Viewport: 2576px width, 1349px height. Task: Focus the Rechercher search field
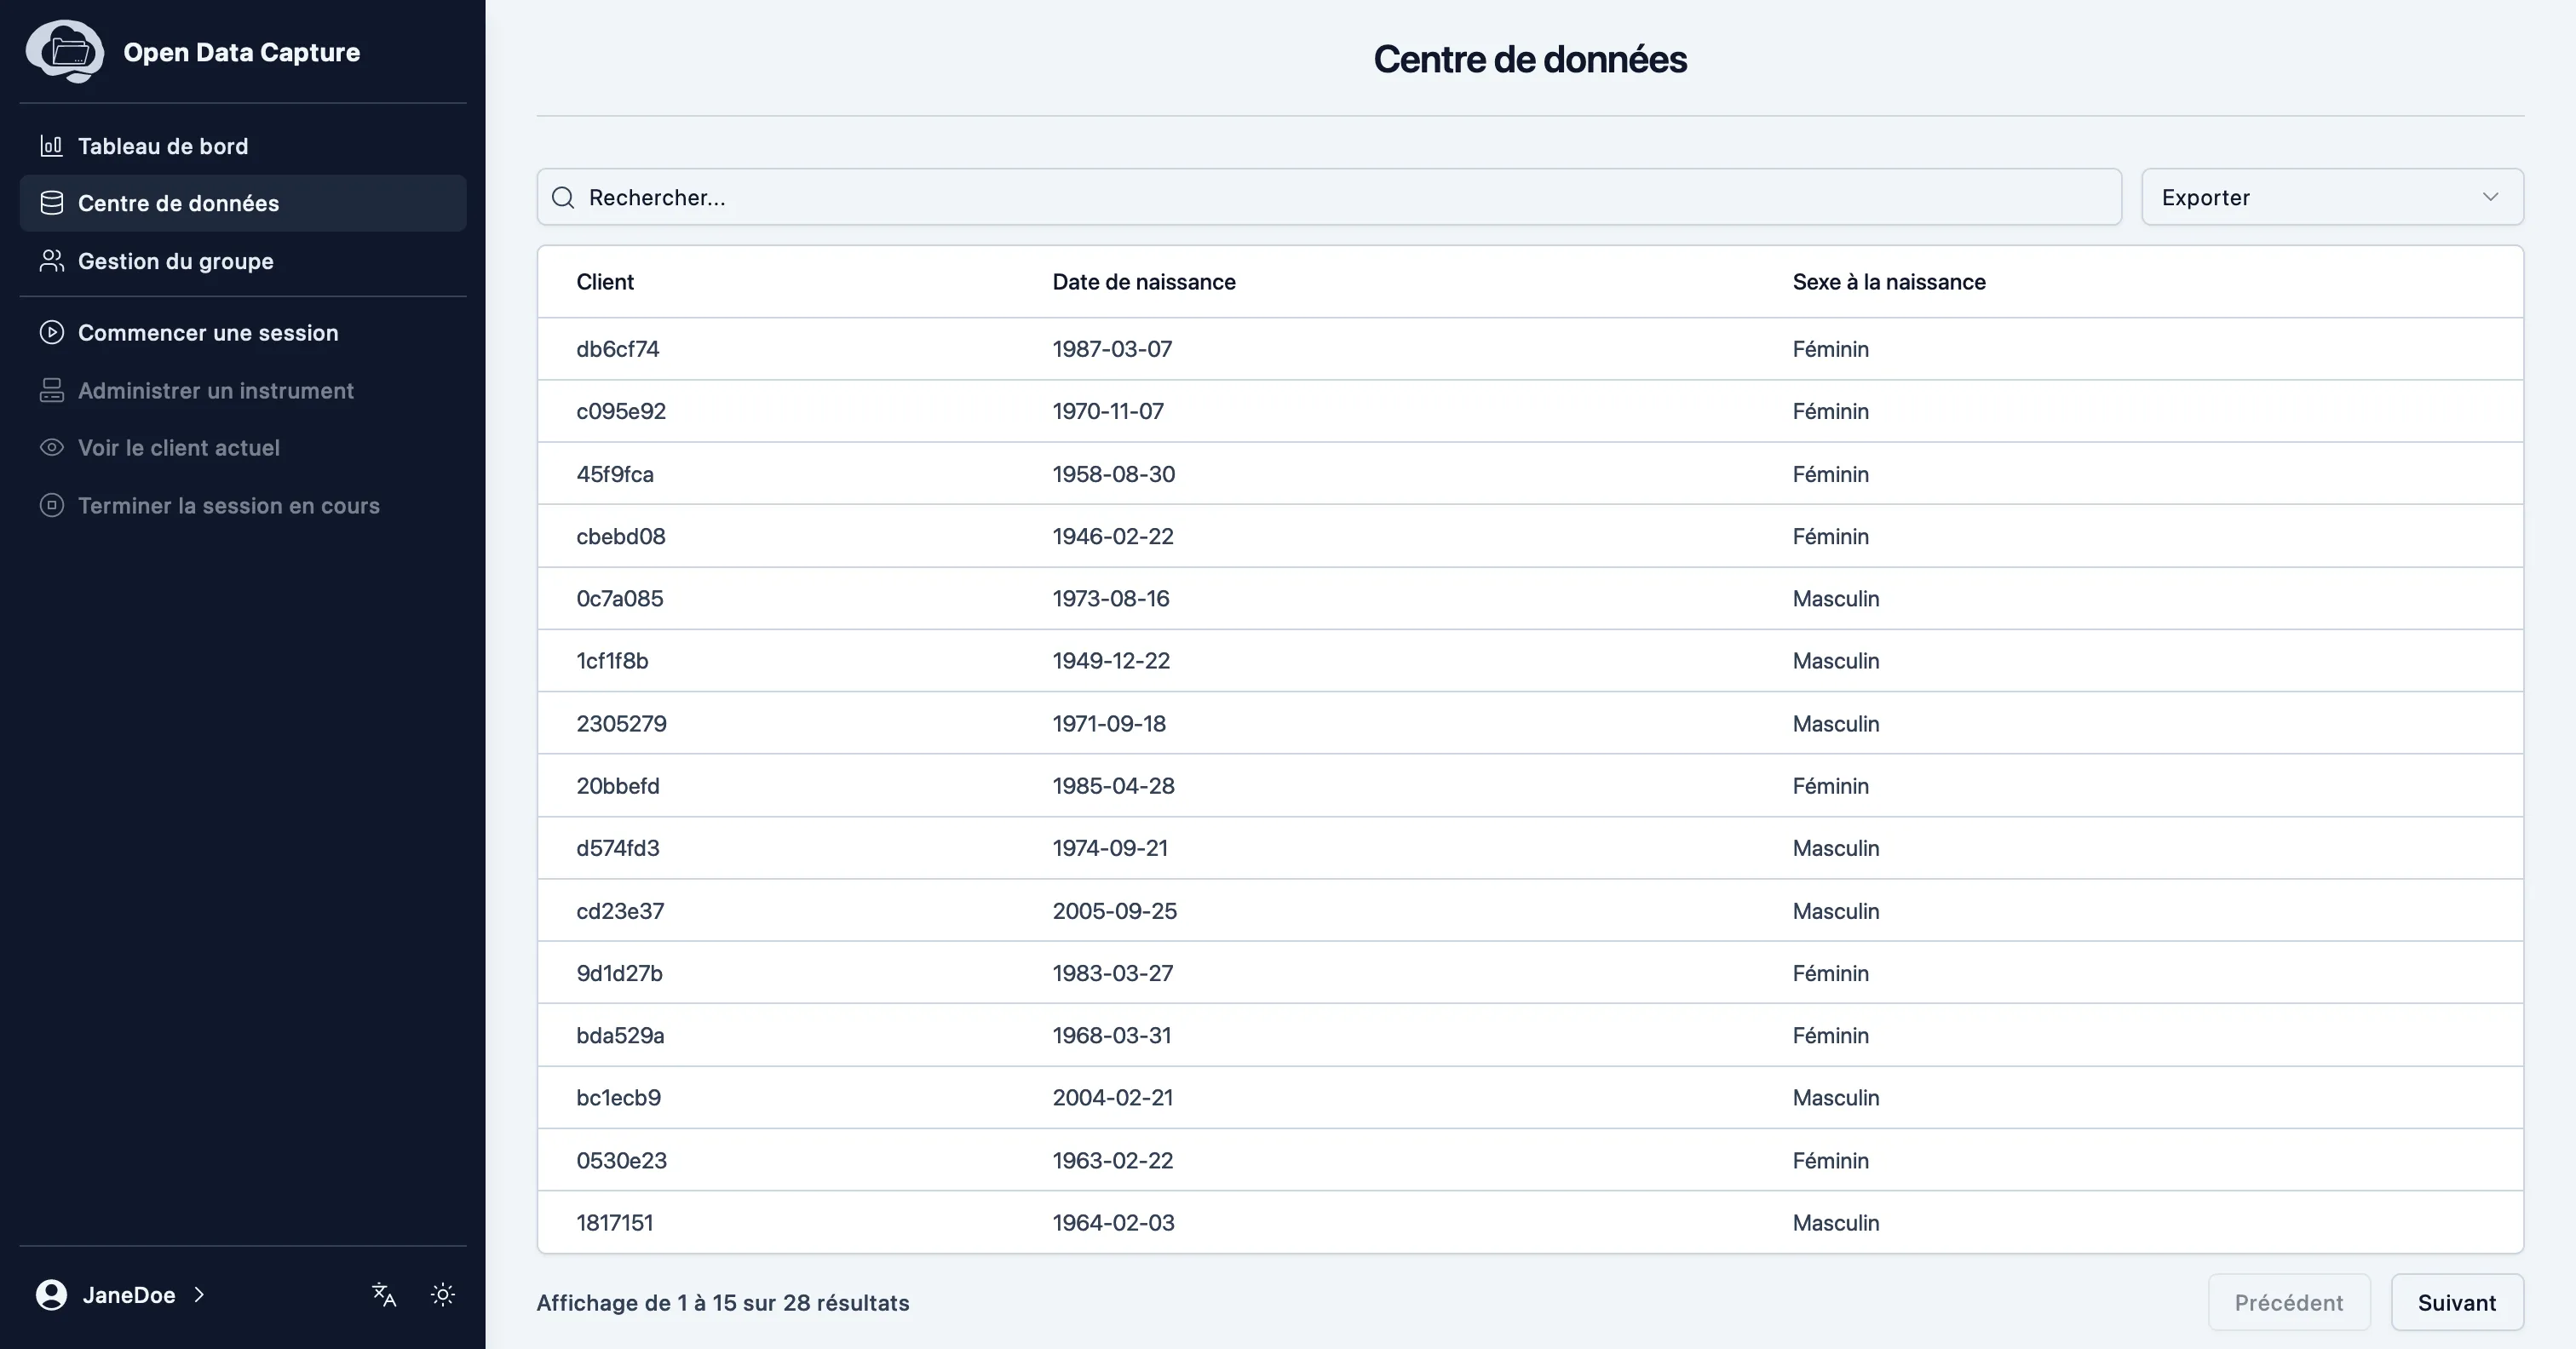coord(1329,197)
